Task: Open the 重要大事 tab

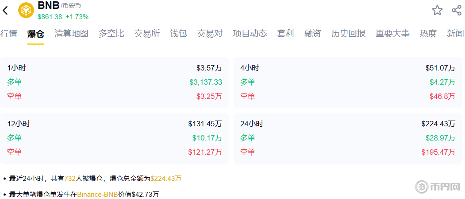Action: 392,33
